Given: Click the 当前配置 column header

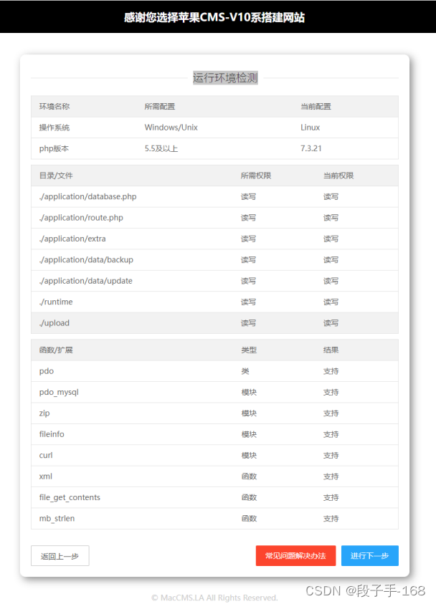Looking at the screenshot, I should click(316, 106).
